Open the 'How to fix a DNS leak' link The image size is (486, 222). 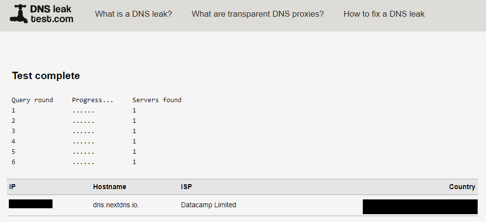click(384, 14)
